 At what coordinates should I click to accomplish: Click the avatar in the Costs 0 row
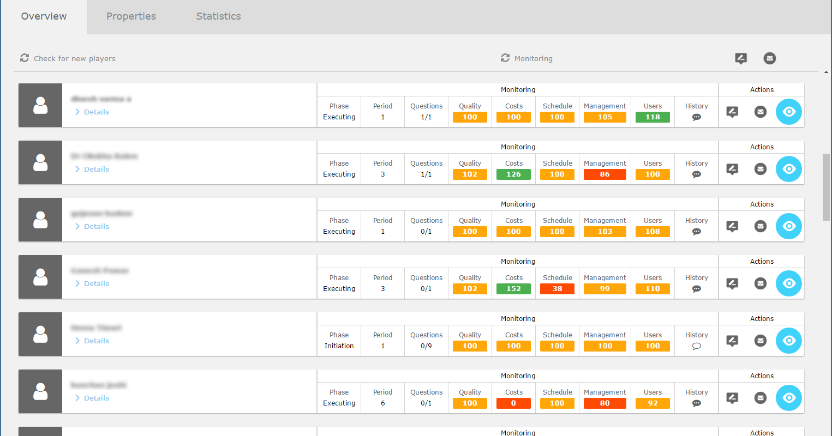(x=40, y=391)
